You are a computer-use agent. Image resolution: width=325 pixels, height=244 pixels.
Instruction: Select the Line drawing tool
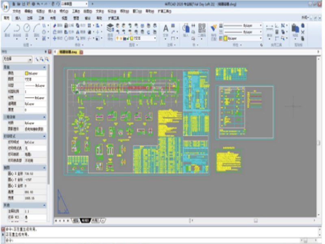(7, 29)
